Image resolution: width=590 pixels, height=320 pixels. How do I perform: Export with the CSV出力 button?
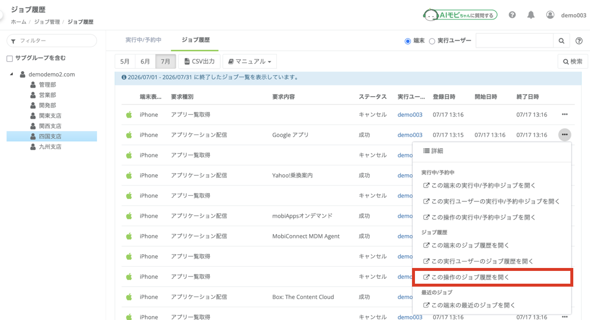(x=199, y=61)
